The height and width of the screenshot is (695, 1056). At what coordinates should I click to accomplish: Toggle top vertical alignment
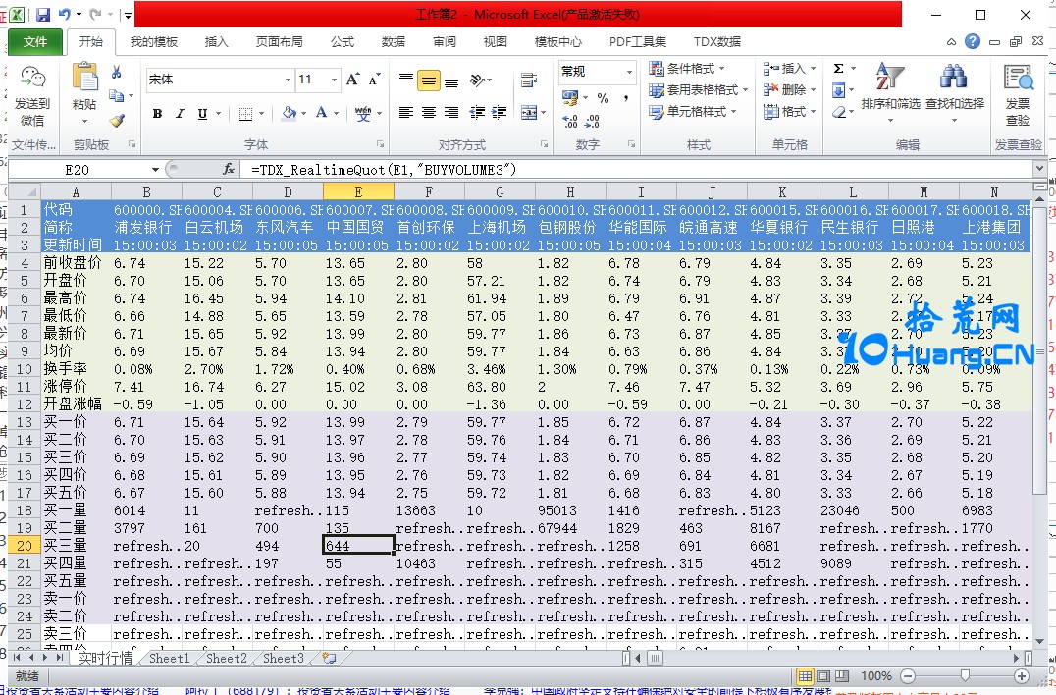point(406,80)
